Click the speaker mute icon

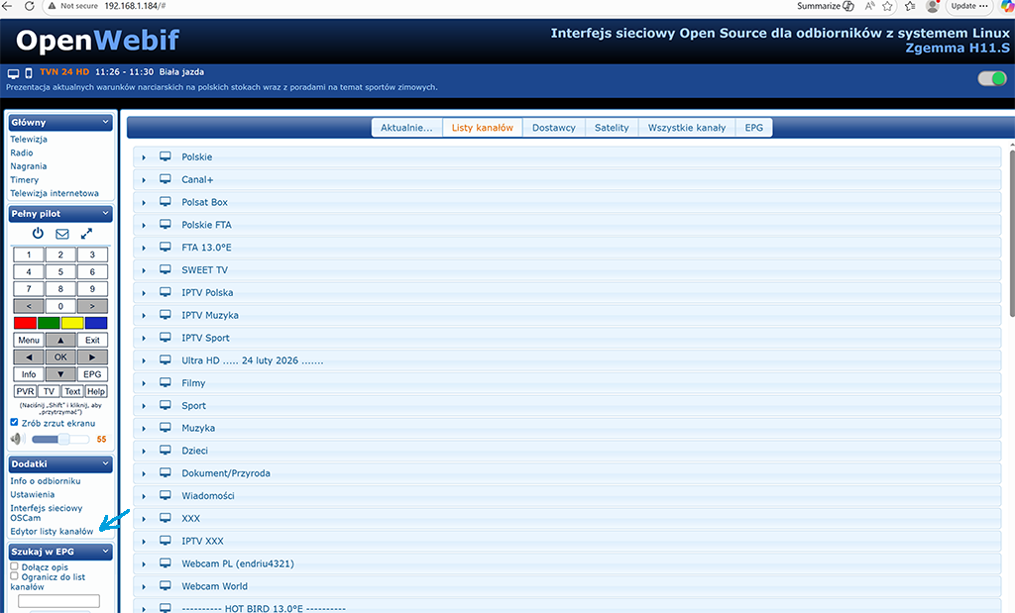coord(16,439)
